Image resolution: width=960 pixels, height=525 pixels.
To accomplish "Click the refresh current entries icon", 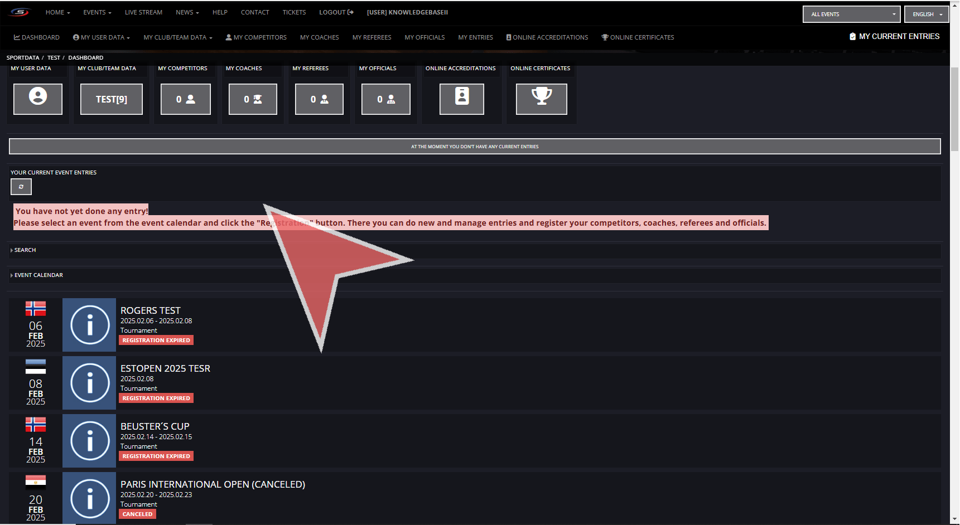I will point(21,187).
